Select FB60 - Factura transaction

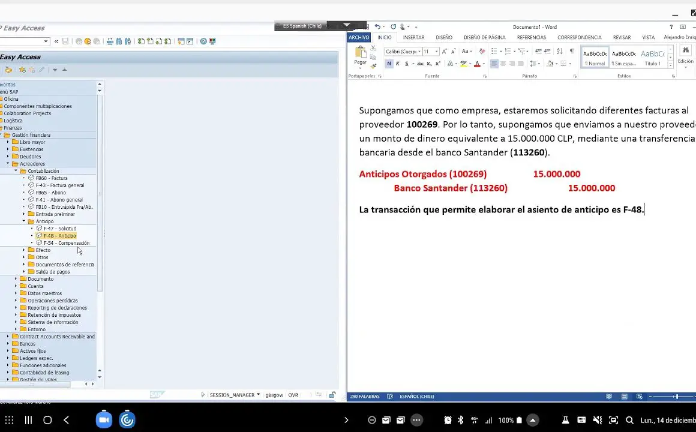(x=52, y=178)
